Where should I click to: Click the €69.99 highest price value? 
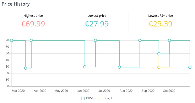[33, 24]
